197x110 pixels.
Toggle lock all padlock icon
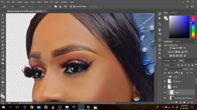click(182, 73)
